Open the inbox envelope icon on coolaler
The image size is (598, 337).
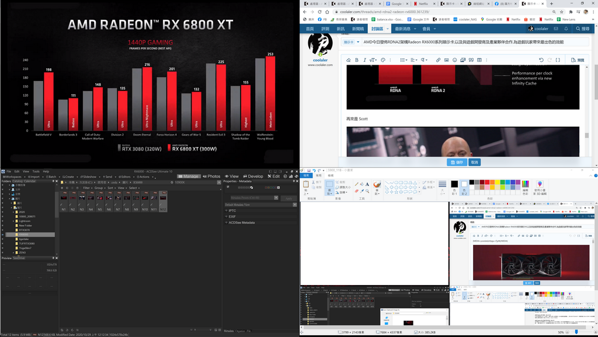[x=556, y=29]
